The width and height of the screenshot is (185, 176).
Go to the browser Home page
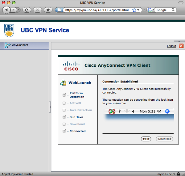click(x=48, y=10)
